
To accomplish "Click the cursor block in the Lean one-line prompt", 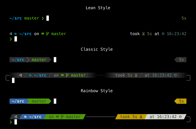I will click(x=48, y=18).
